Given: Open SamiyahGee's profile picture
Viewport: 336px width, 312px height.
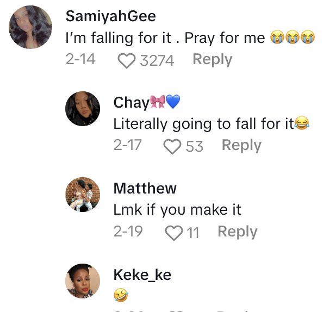Looking at the screenshot, I should click(x=30, y=27).
